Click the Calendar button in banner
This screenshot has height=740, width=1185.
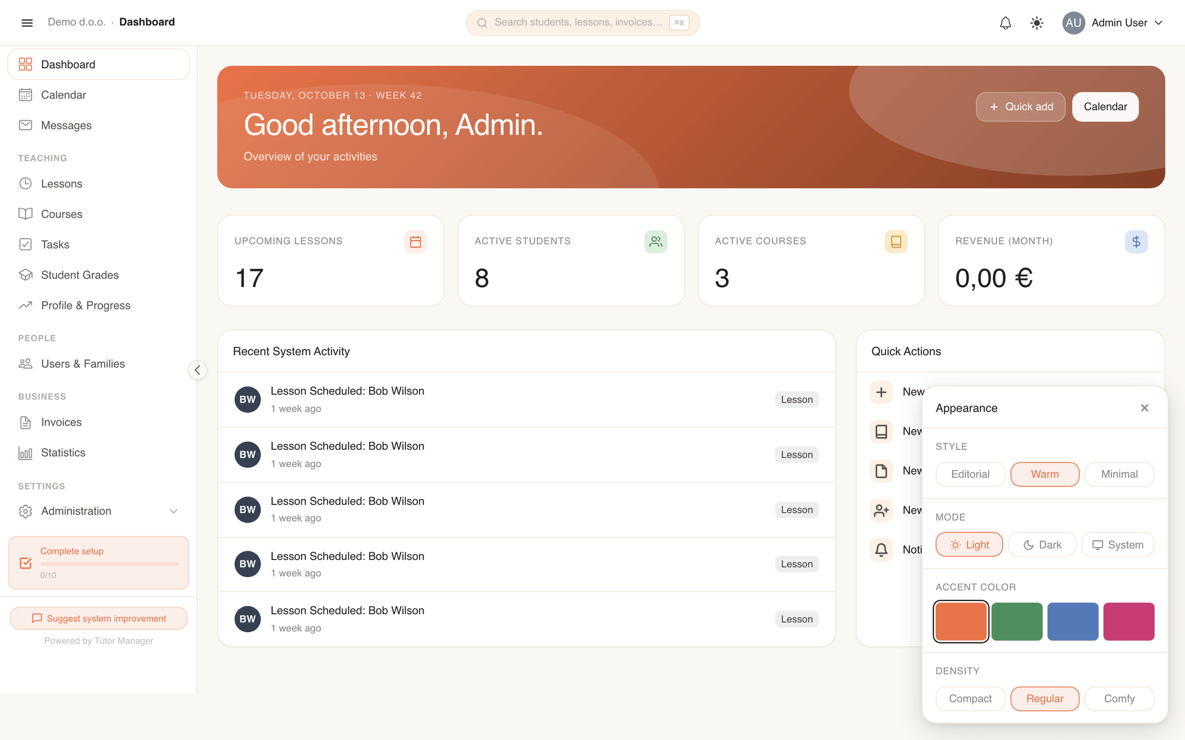1105,107
